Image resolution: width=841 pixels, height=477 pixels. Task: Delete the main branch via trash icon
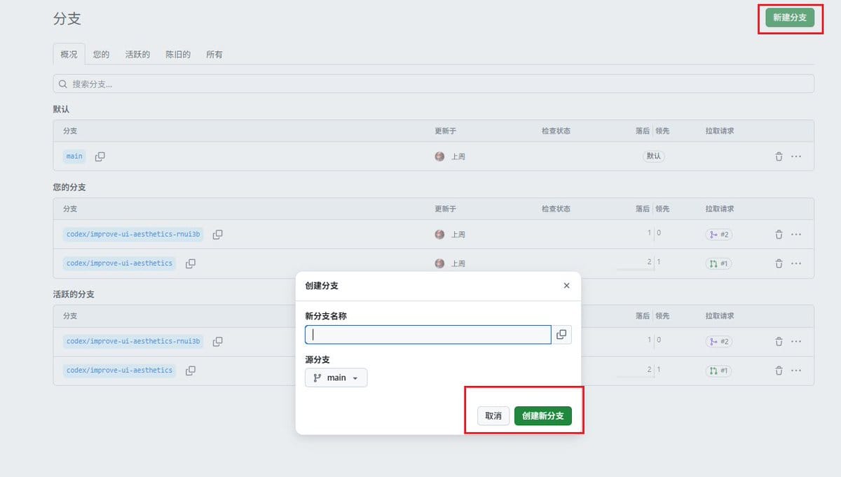(x=779, y=156)
